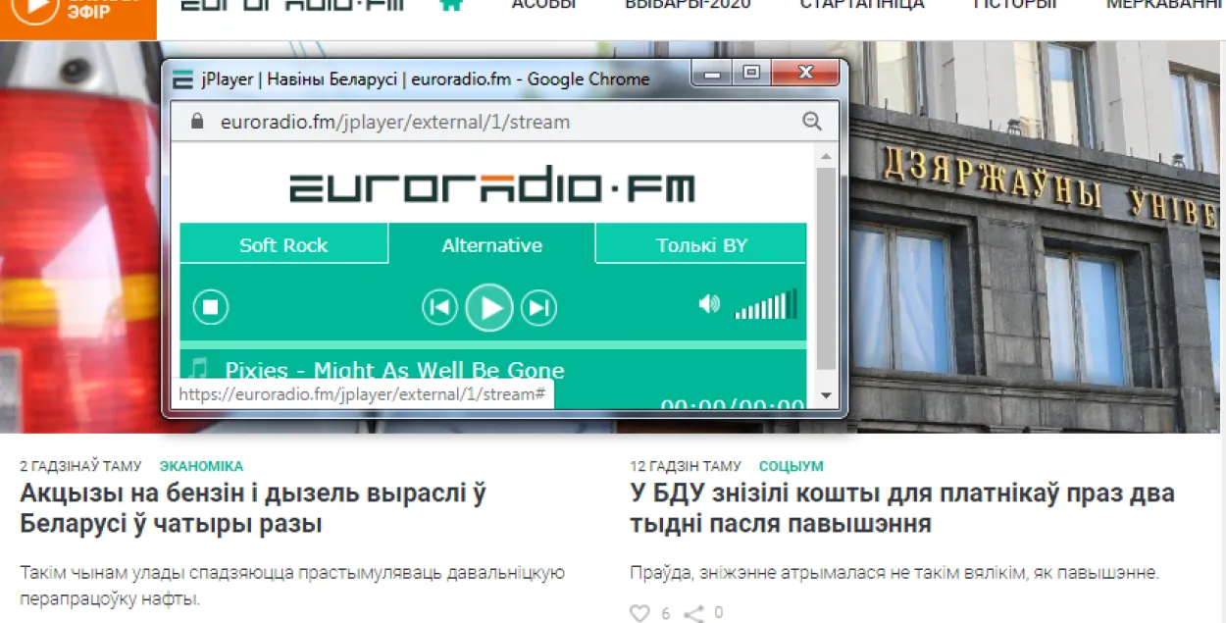Open the БДУ tuition fees article headline
The height and width of the screenshot is (623, 1226).
(x=902, y=508)
